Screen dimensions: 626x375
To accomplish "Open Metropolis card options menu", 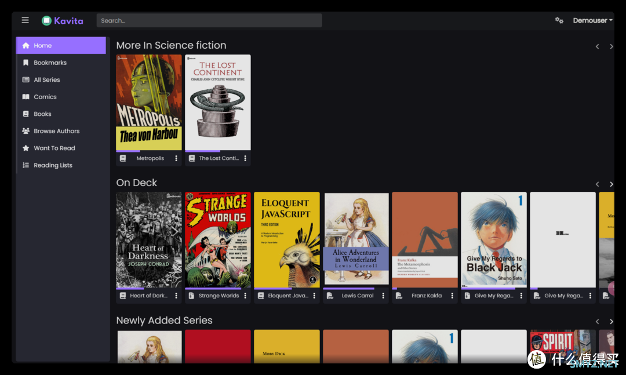I will (x=176, y=159).
